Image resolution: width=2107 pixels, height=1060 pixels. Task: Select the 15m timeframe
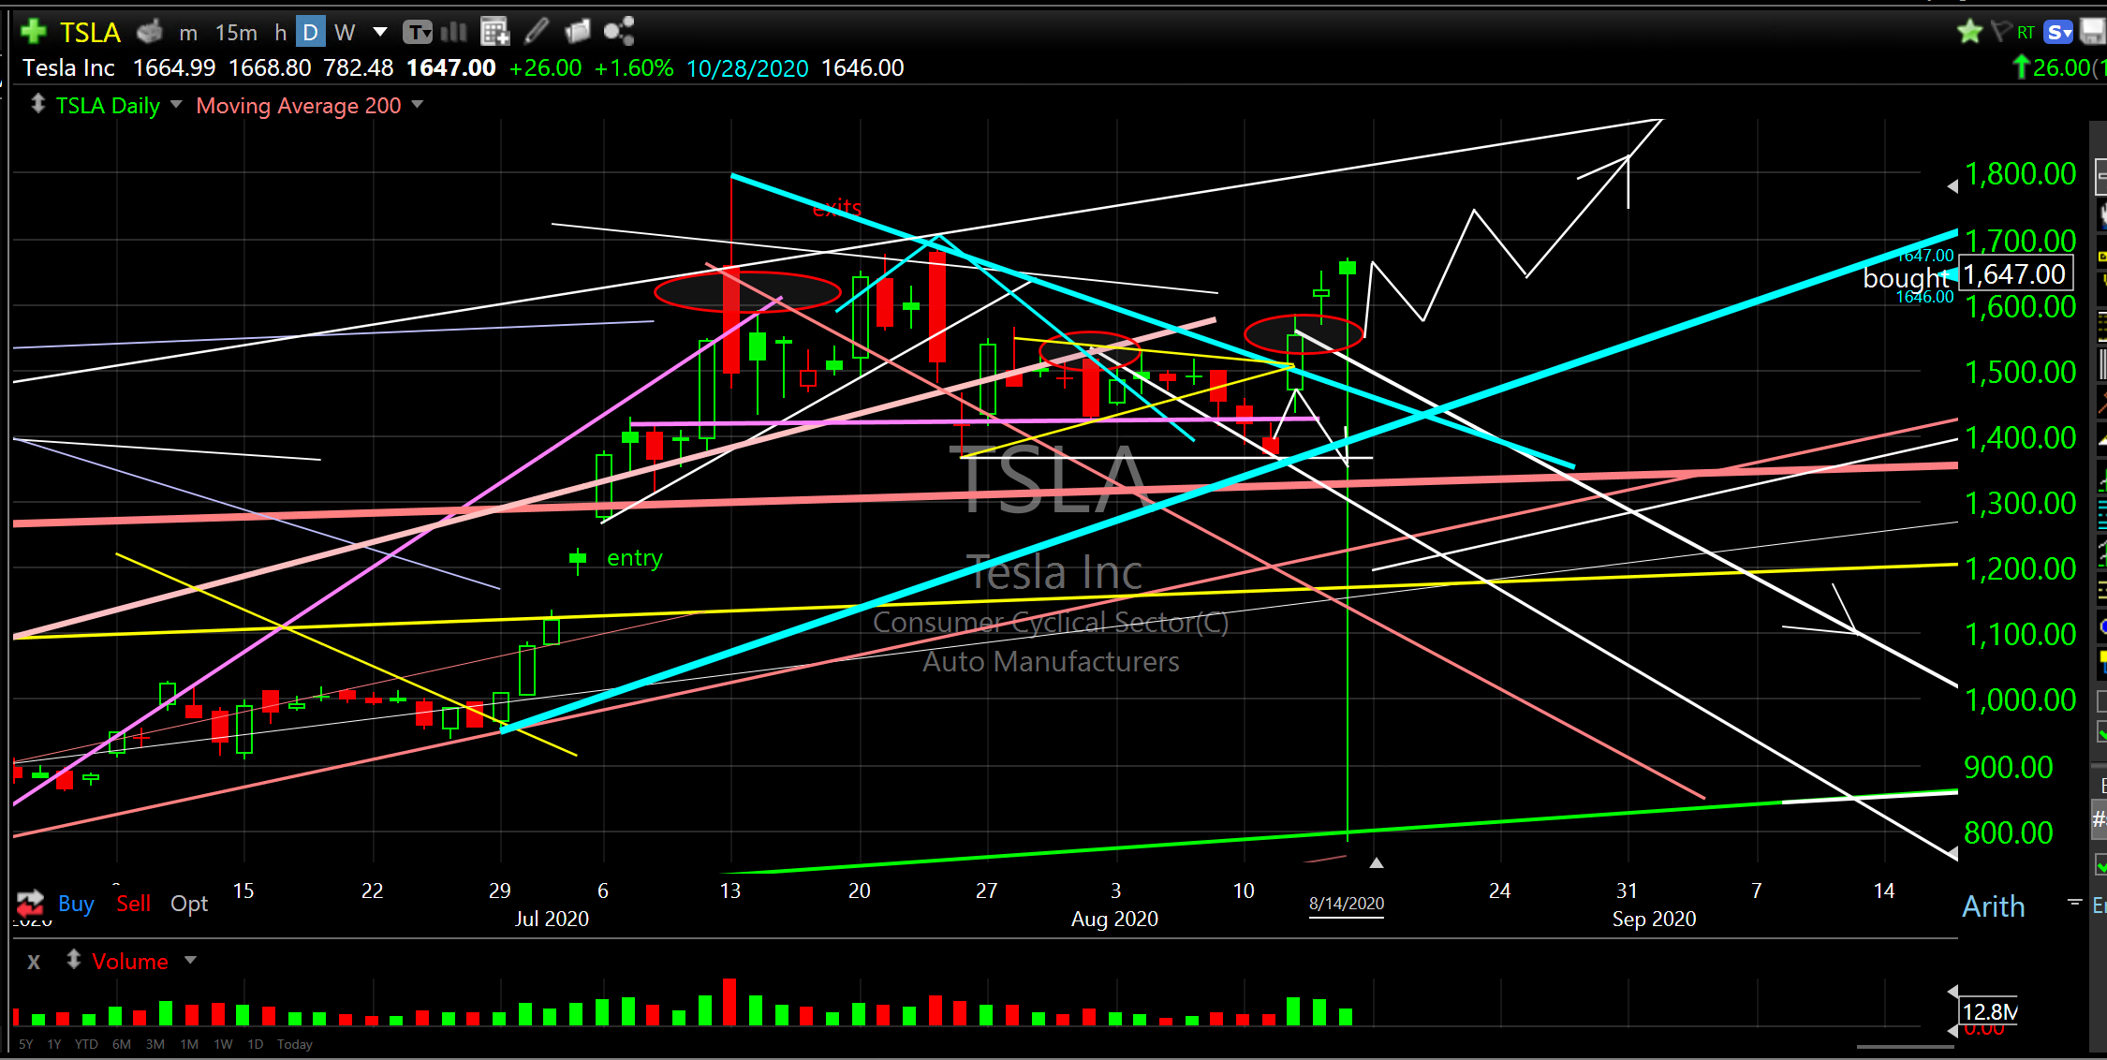click(236, 33)
